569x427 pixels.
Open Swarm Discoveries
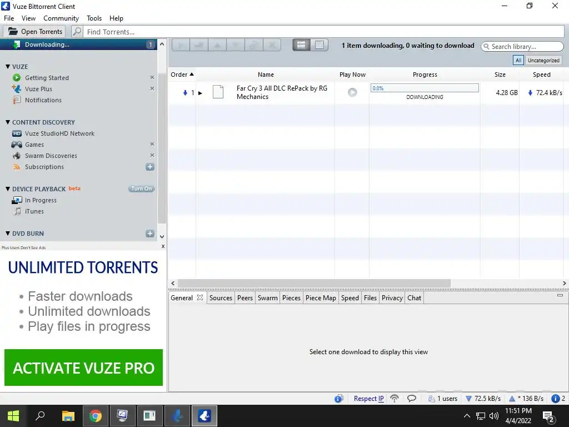pos(51,156)
